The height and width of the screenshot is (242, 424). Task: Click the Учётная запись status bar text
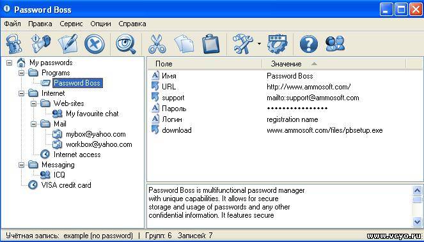[x=69, y=236]
